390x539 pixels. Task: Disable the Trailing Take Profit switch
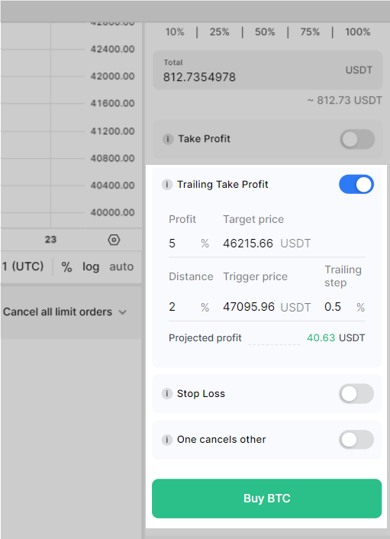point(356,184)
